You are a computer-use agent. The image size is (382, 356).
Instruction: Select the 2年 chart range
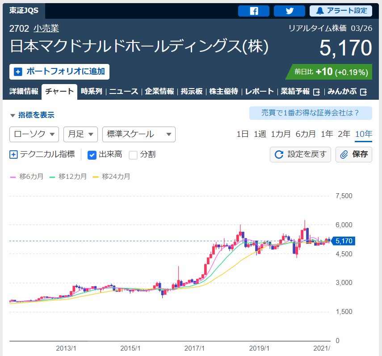pyautogui.click(x=344, y=134)
